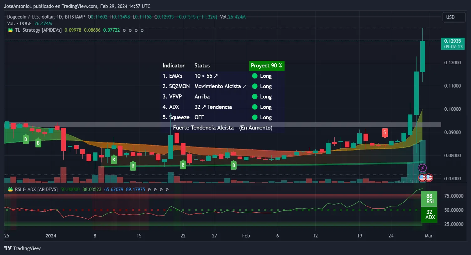Select the Vol · DOGE volume legend
This screenshot has height=255, width=471.
coord(19,24)
